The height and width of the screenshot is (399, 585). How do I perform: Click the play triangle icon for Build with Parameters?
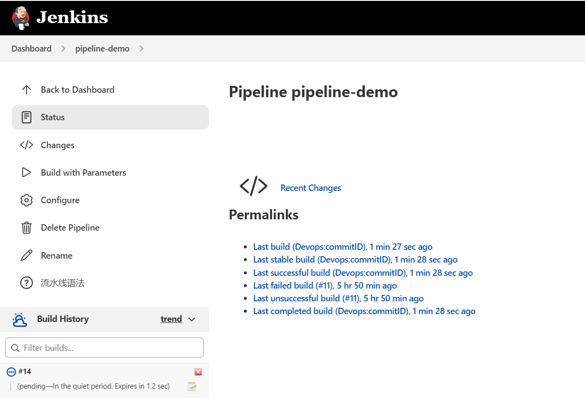[27, 172]
